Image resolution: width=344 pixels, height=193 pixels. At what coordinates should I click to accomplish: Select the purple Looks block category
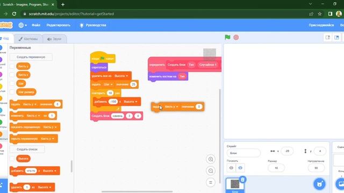2,62
